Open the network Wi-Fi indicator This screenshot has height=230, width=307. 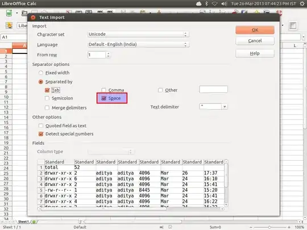215,4
